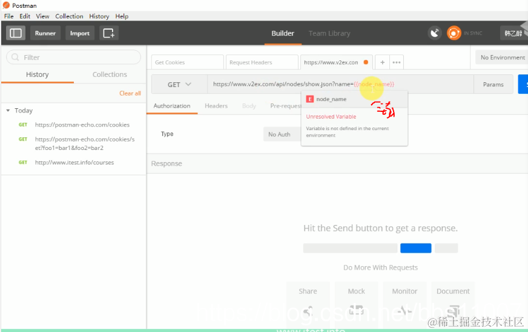The height and width of the screenshot is (332, 528).
Task: Click the search icon in Filter
Action: point(15,57)
